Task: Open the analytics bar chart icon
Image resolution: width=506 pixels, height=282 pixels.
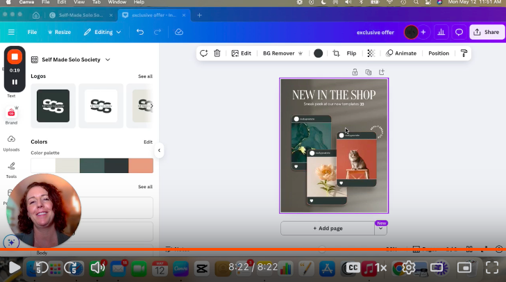Action: pyautogui.click(x=441, y=32)
